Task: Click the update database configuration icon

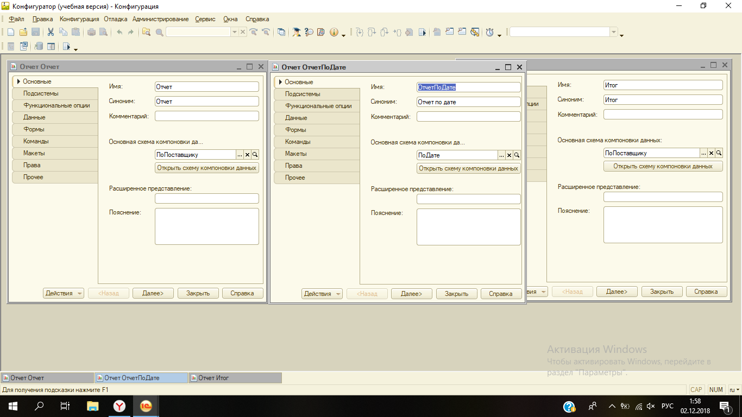Action: [x=39, y=47]
